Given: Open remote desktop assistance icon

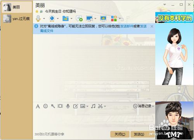Looking at the screenshot, I should pos(90,19).
